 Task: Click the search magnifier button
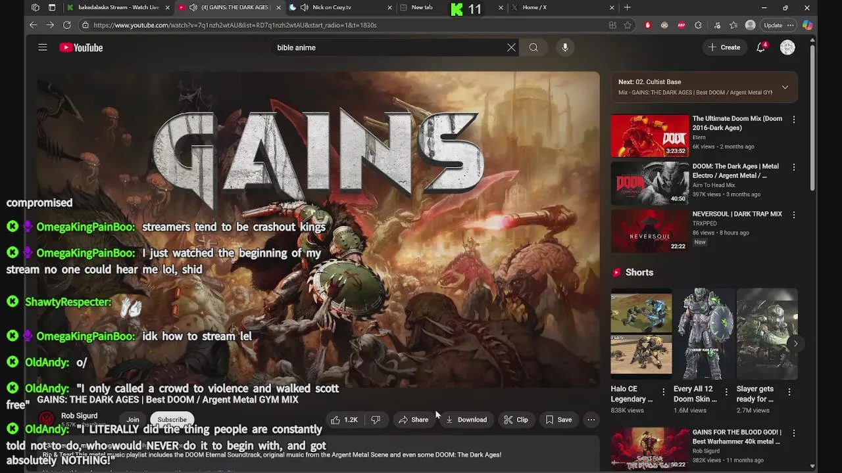tap(533, 47)
